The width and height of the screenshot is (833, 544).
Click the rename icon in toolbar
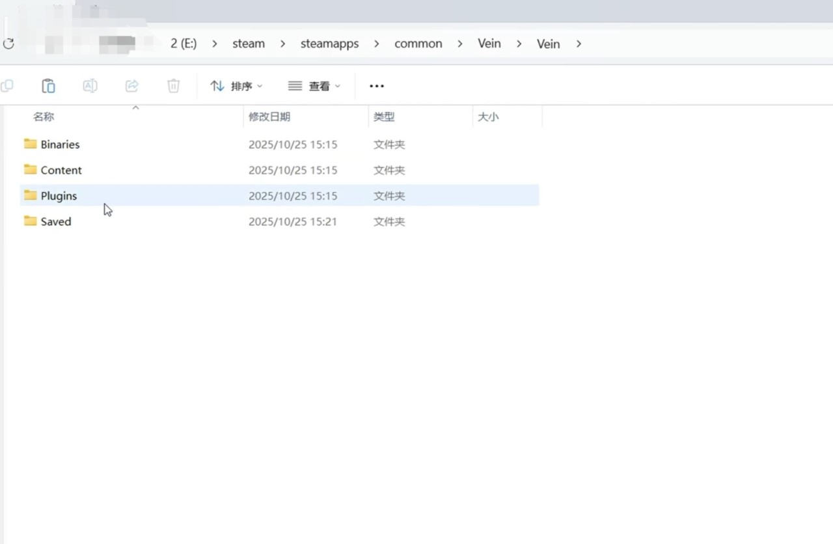tap(90, 86)
